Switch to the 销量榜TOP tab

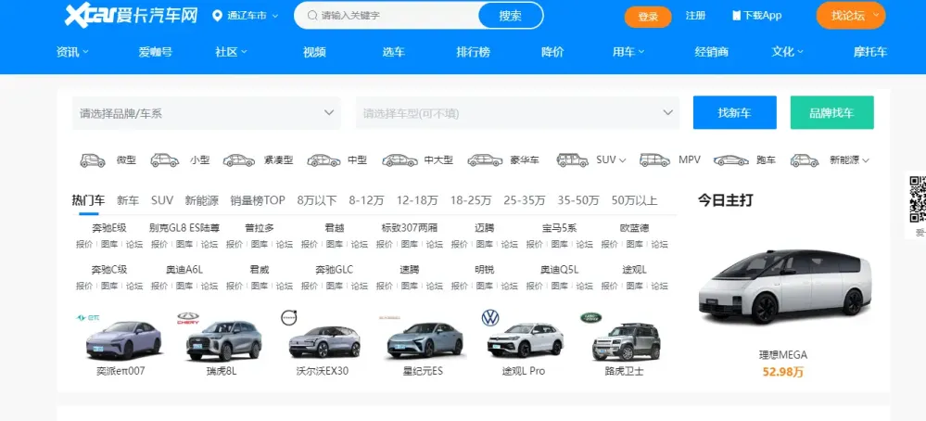[258, 200]
